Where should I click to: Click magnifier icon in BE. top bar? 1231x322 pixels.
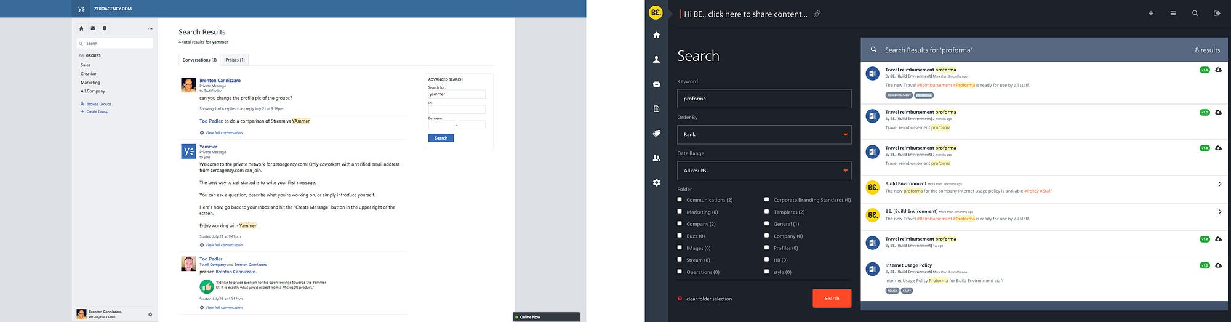[1195, 13]
